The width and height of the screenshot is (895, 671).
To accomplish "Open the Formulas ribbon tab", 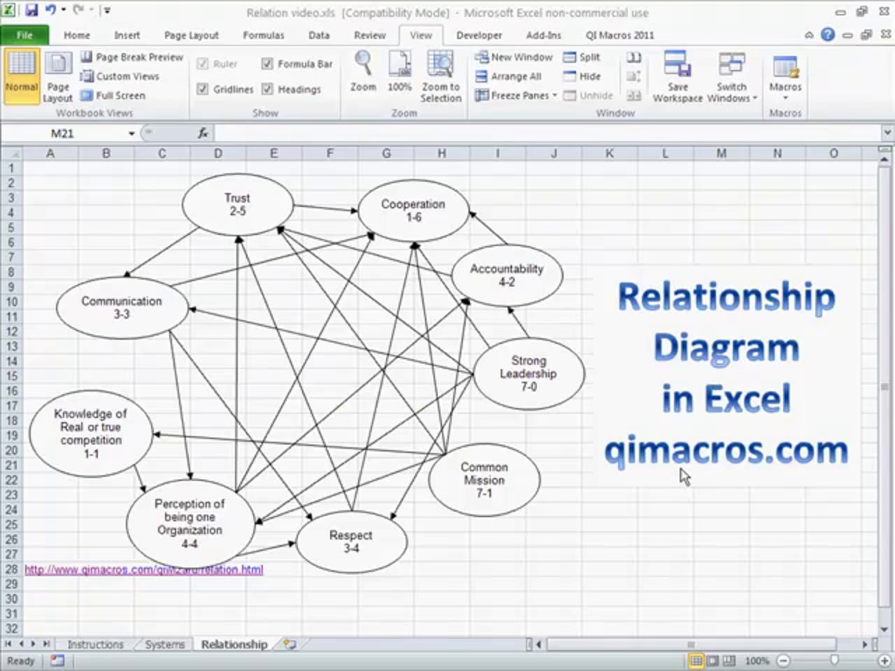I will tap(263, 35).
